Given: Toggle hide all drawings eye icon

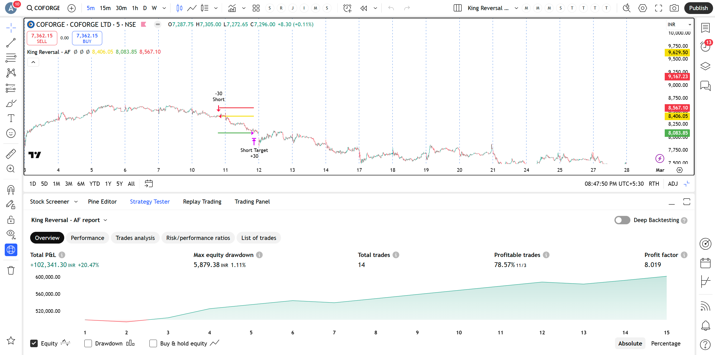Looking at the screenshot, I should pyautogui.click(x=11, y=235).
